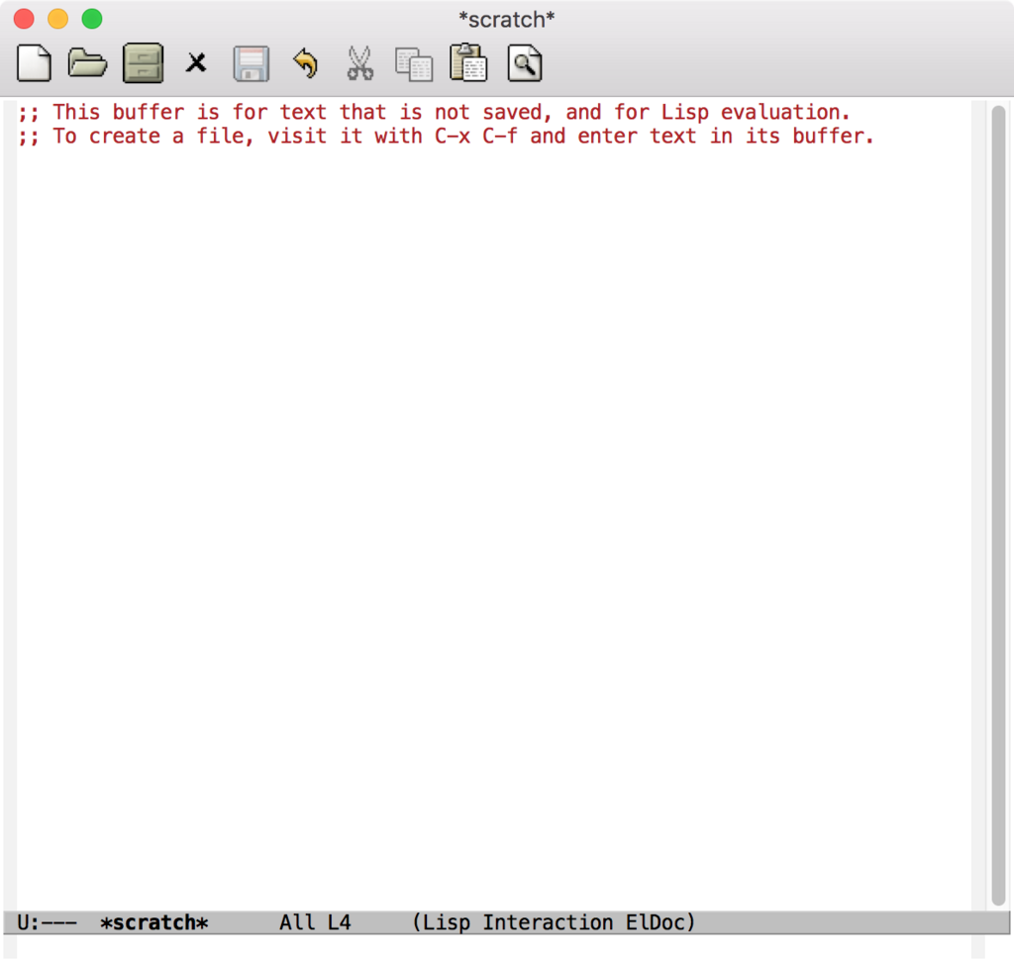
Task: Click the comment line starting ';; To create'
Action: (x=446, y=137)
